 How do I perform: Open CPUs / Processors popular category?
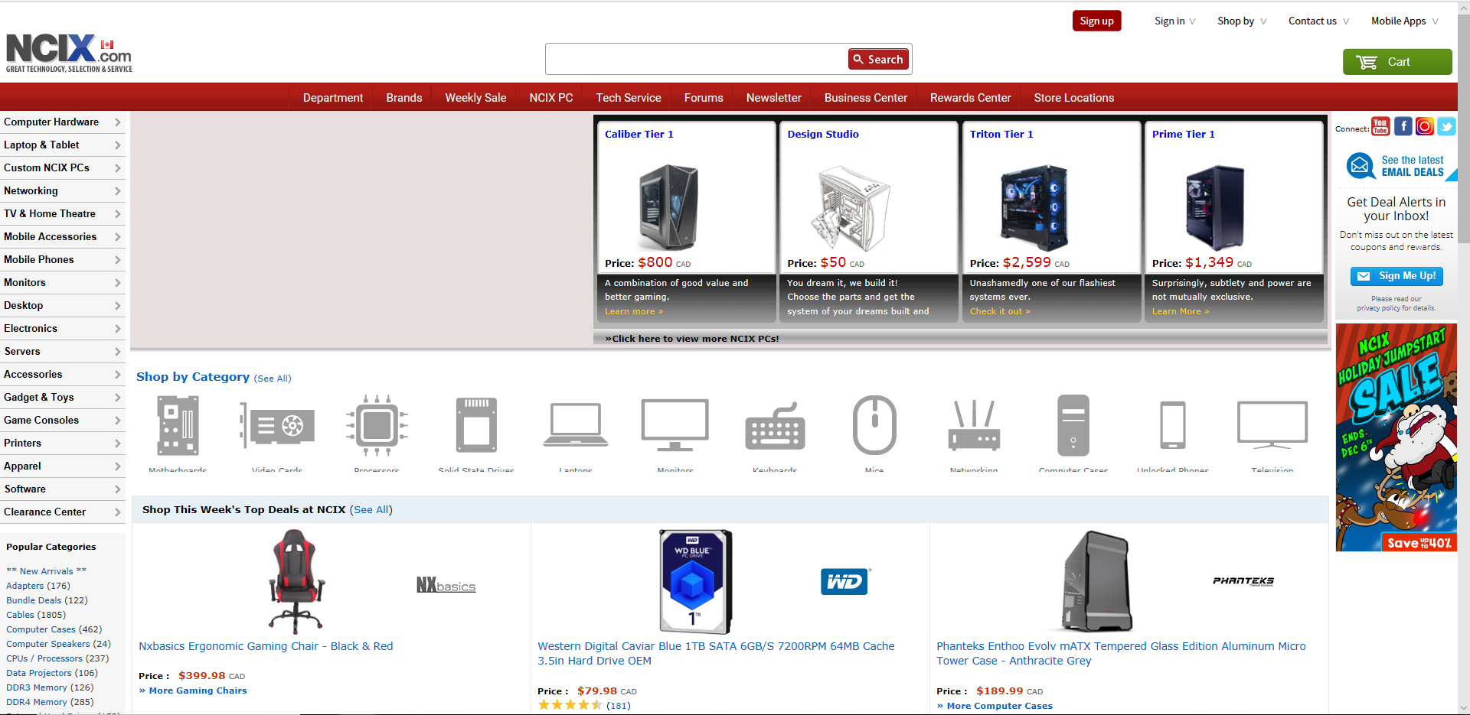(44, 658)
